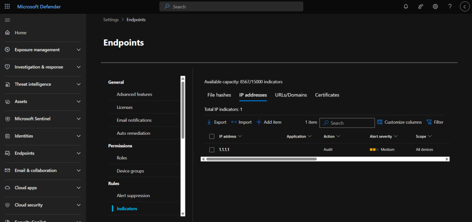Open notifications bell icon
This screenshot has height=222, width=472.
[x=406, y=6]
